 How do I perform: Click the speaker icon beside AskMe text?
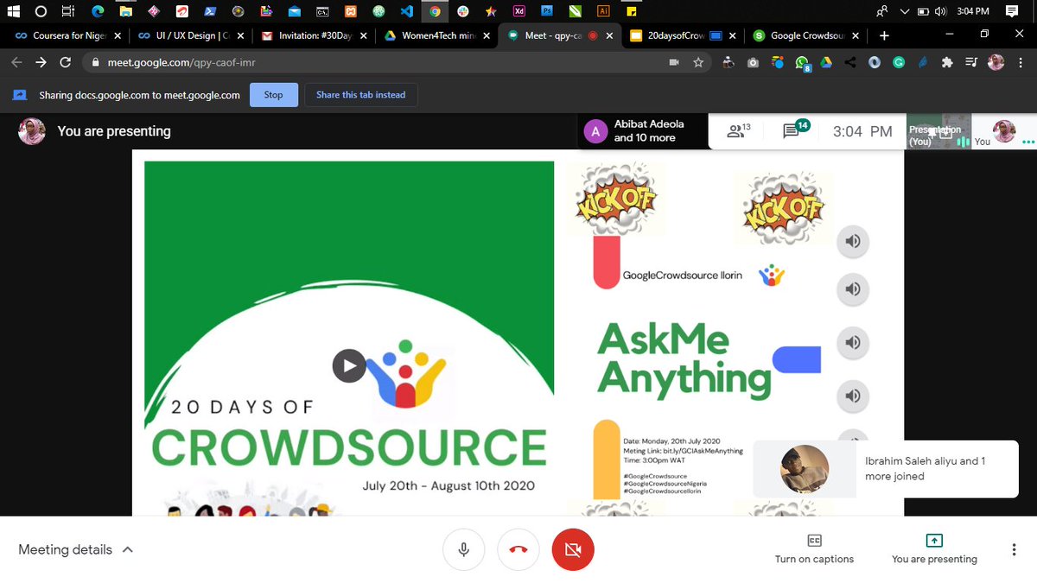pyautogui.click(x=853, y=343)
